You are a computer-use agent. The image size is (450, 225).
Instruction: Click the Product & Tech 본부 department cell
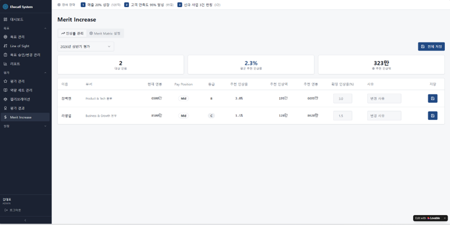(99, 99)
